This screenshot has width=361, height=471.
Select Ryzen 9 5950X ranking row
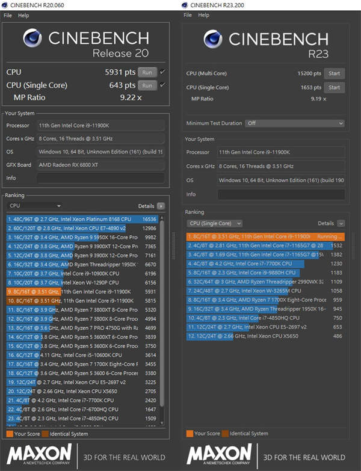[82, 237]
